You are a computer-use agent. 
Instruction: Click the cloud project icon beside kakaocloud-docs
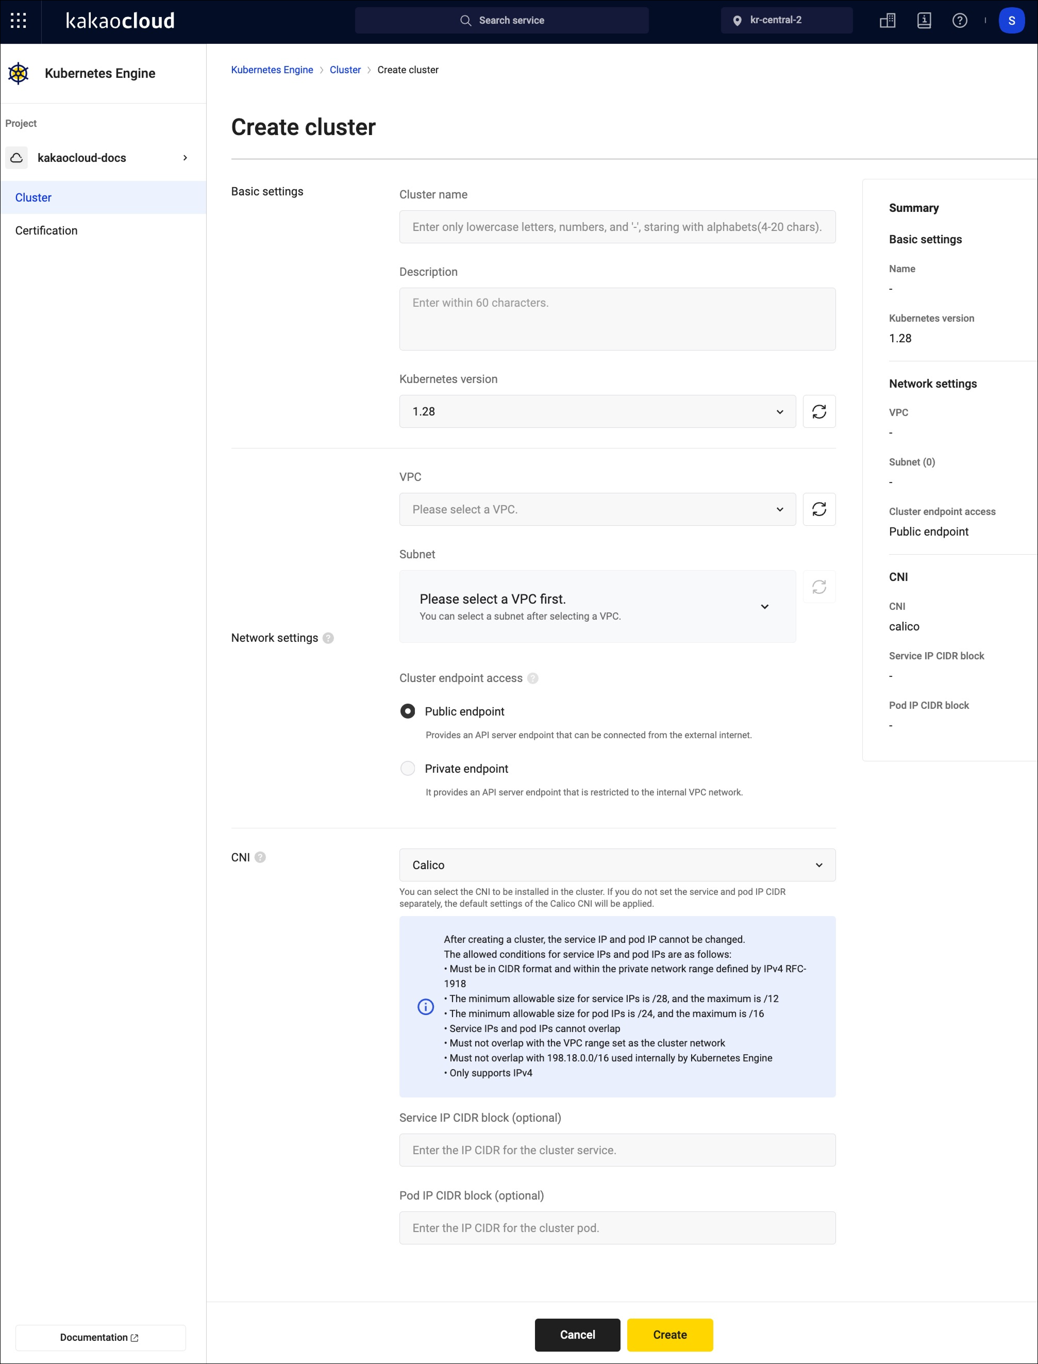[x=17, y=157]
